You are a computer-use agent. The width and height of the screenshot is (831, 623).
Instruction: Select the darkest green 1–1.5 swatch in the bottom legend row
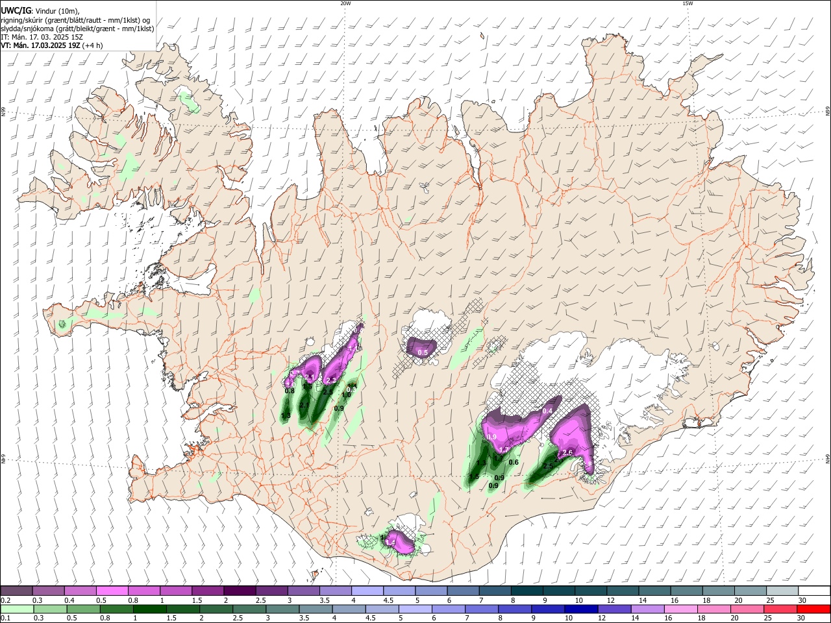click(151, 609)
